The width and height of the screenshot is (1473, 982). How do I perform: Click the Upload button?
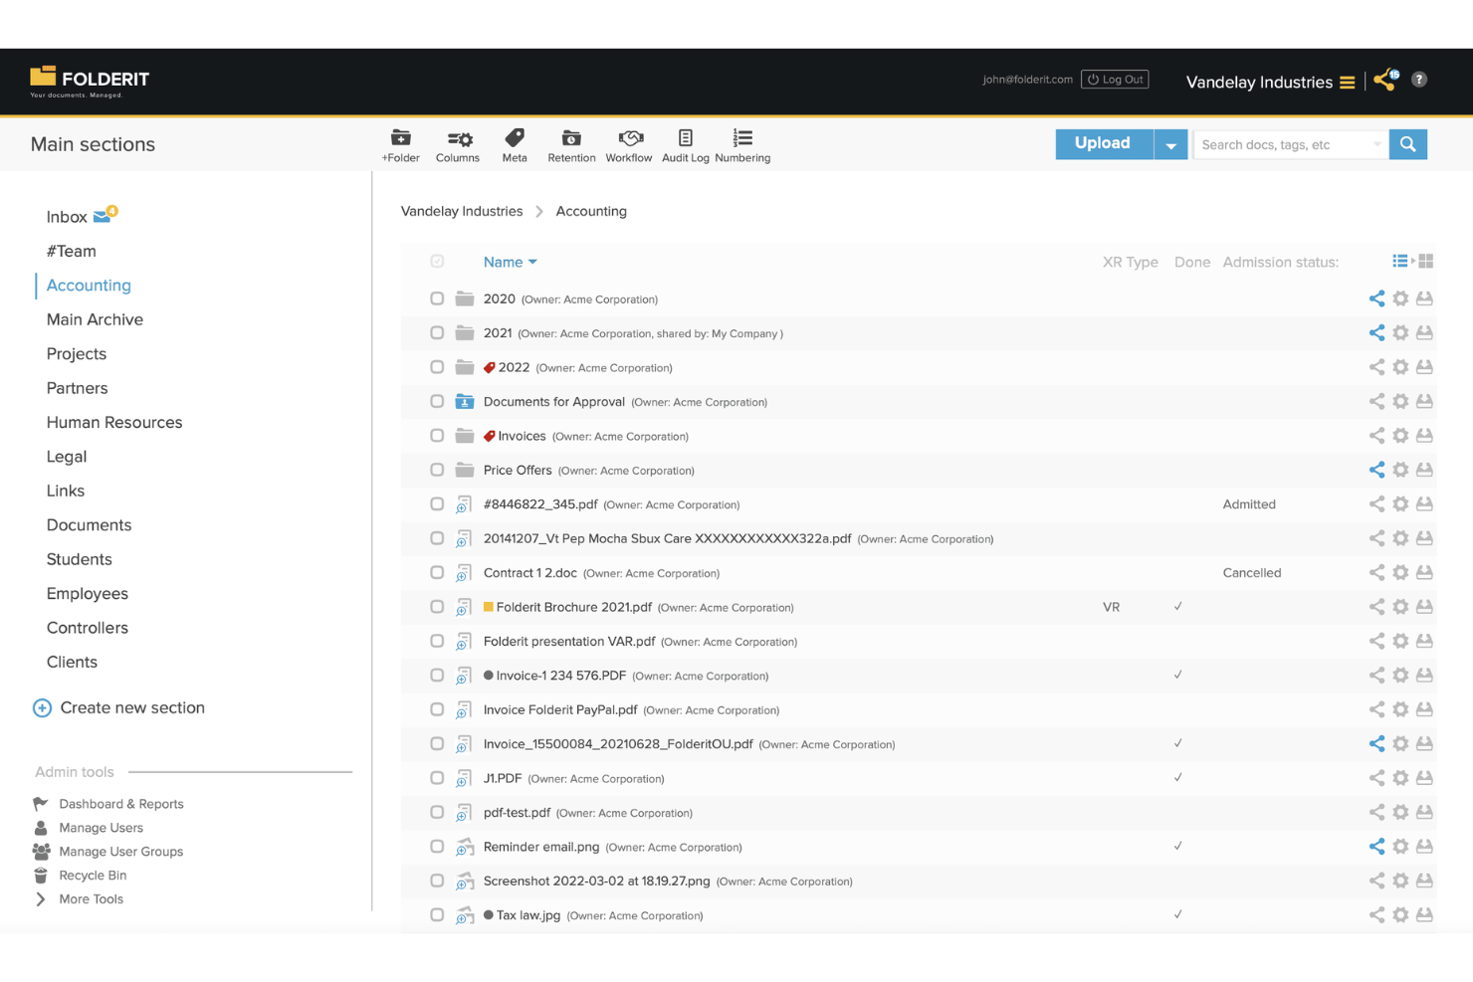coord(1102,142)
